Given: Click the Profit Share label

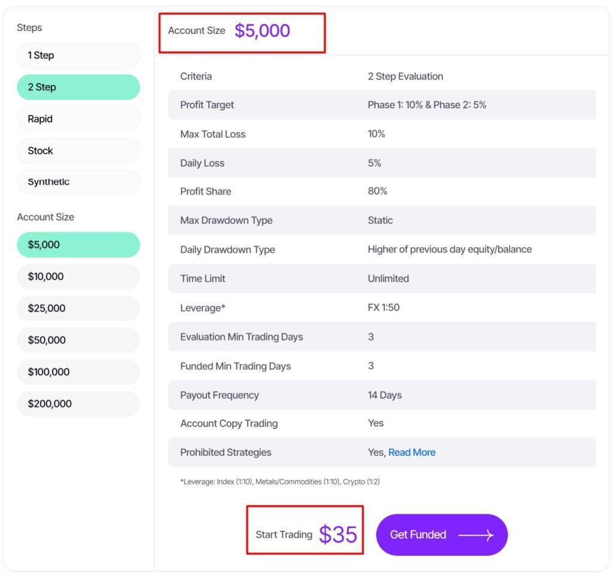Looking at the screenshot, I should (206, 191).
